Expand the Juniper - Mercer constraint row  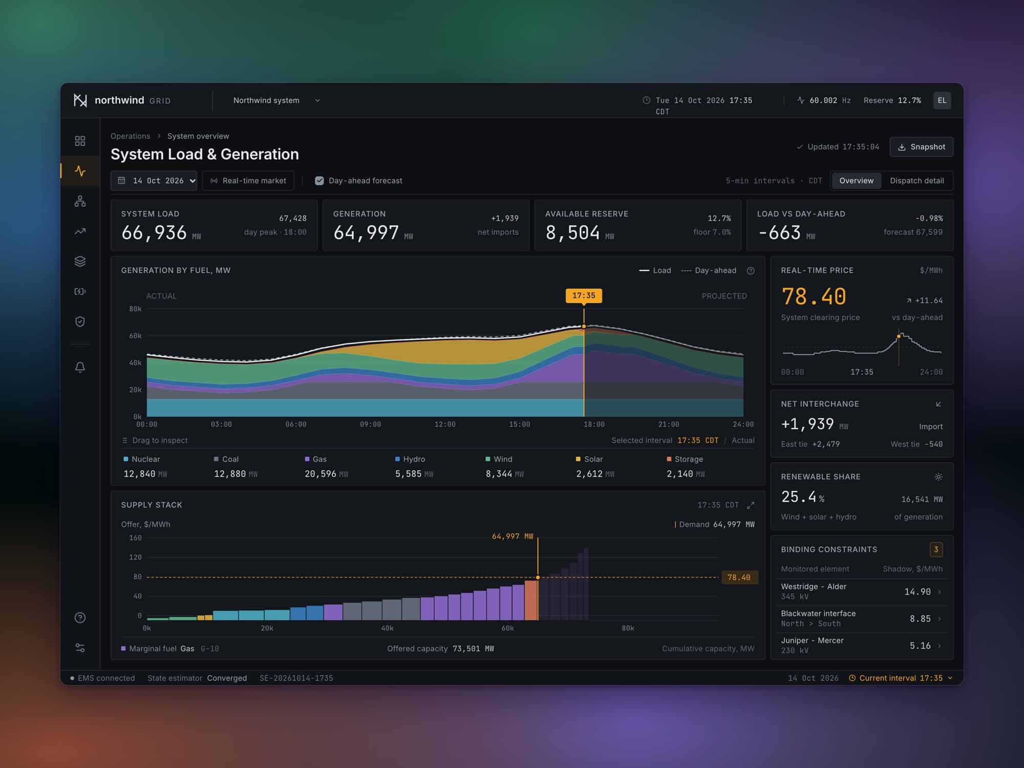[x=862, y=646]
